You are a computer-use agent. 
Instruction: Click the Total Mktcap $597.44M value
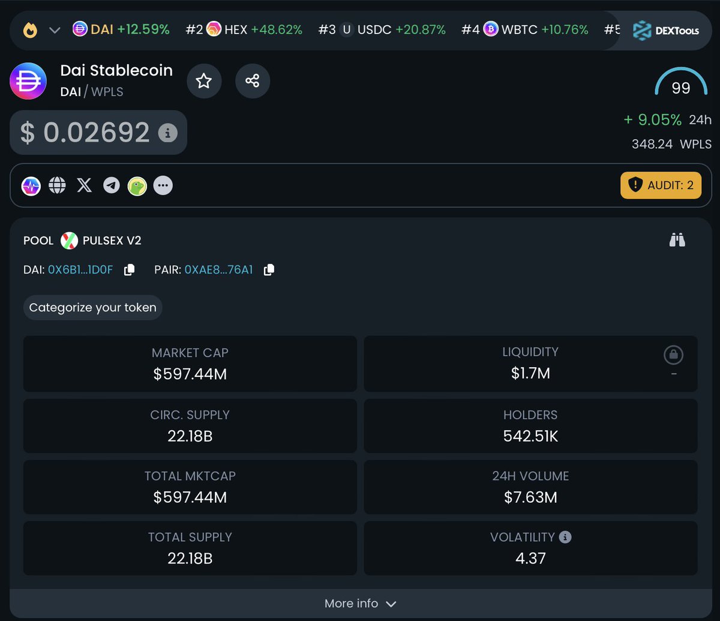coord(190,497)
